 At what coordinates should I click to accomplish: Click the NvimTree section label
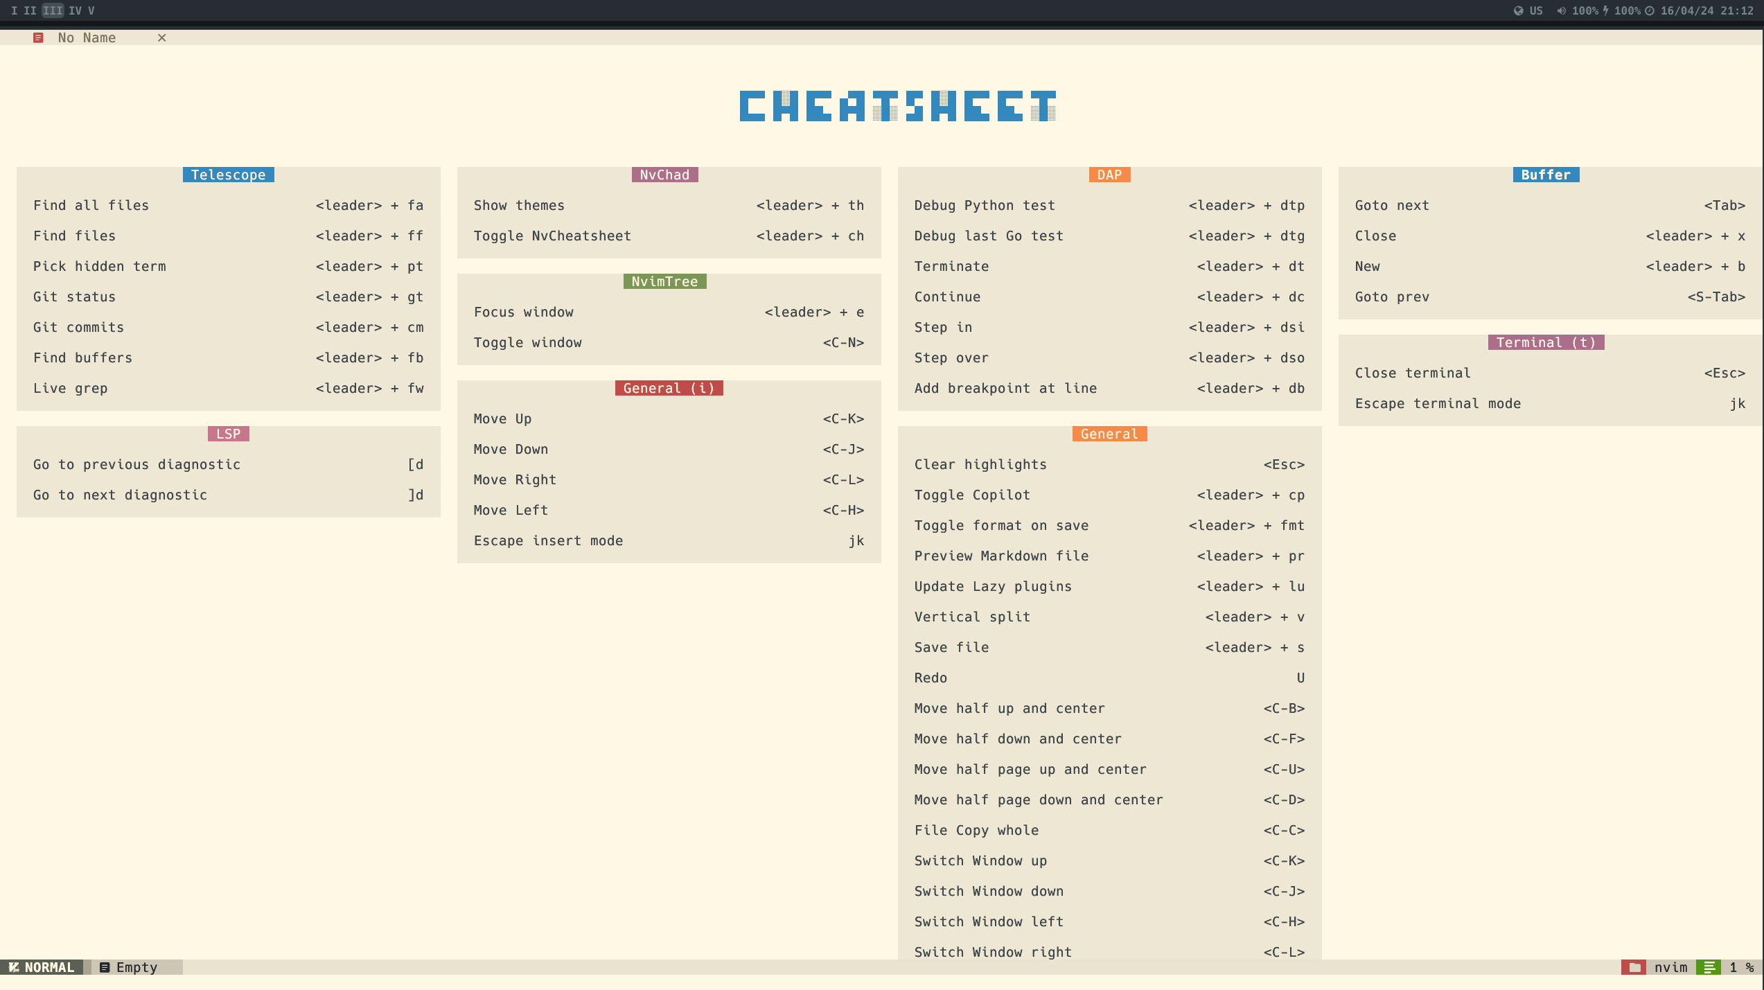(664, 281)
